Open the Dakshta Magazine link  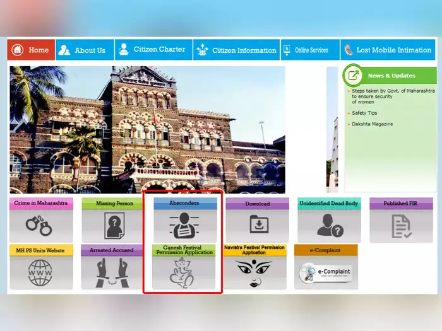pyautogui.click(x=372, y=124)
